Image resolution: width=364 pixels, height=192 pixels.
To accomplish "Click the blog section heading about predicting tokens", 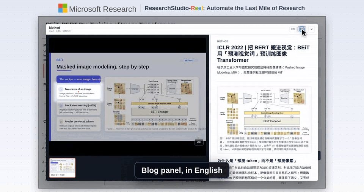I will [257, 161].
